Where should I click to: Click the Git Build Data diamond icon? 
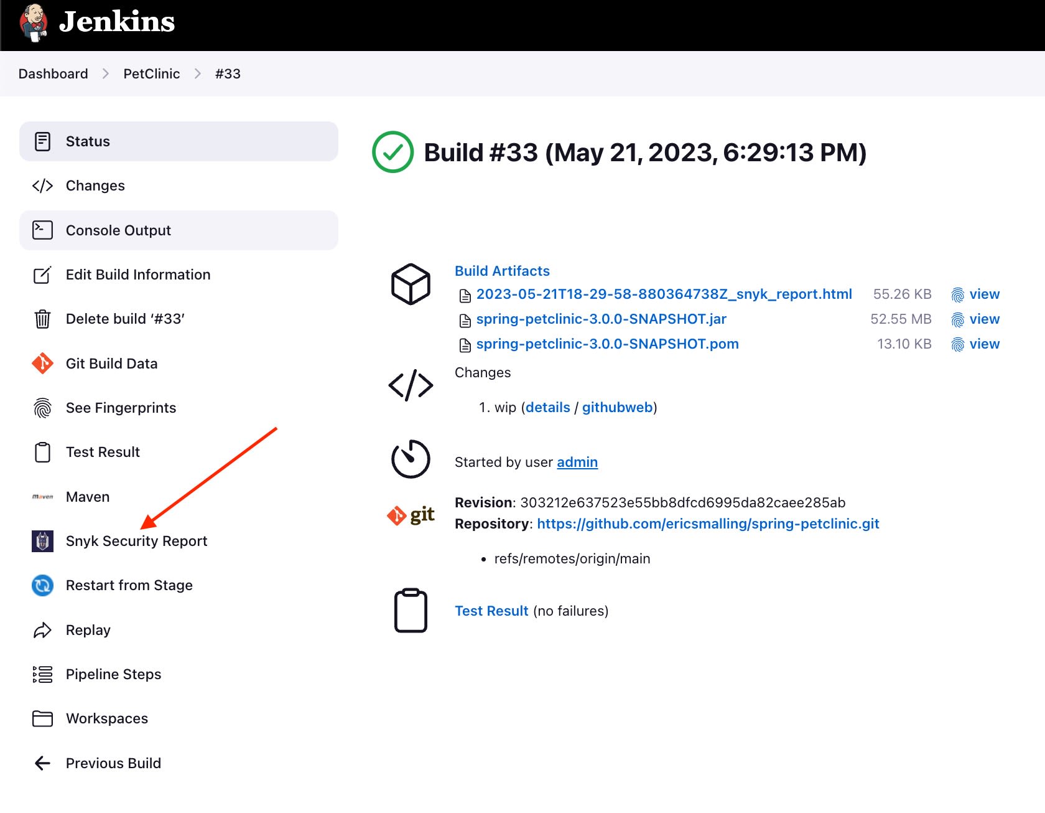[x=42, y=364]
